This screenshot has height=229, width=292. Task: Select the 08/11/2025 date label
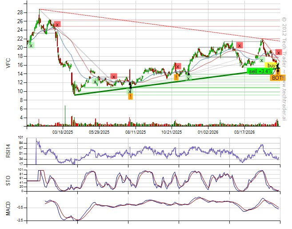[x=136, y=132]
